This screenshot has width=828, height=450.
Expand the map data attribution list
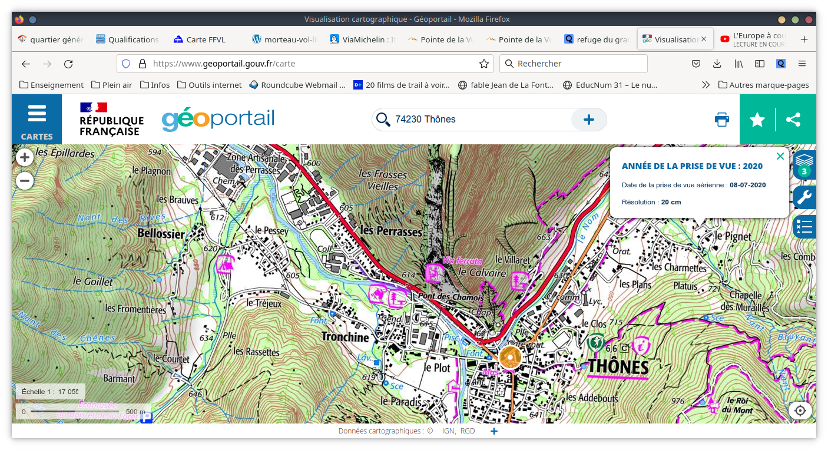494,431
